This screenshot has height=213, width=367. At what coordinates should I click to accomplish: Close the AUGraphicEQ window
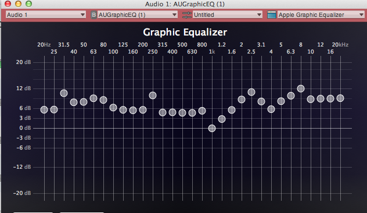click(8, 3)
